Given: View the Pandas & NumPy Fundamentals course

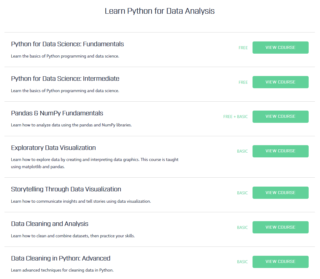Looking at the screenshot, I should [280, 117].
